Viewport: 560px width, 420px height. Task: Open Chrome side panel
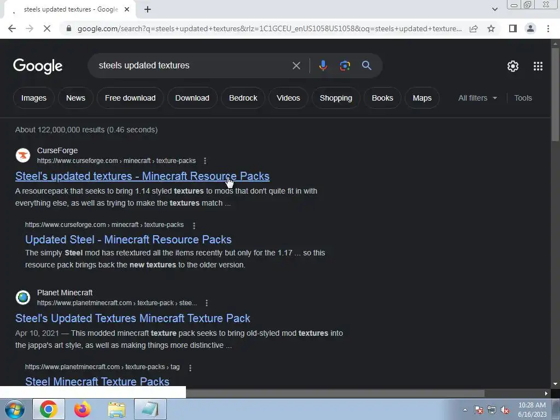(513, 28)
